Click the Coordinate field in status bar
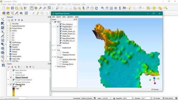178x100 pixels. (87, 98)
